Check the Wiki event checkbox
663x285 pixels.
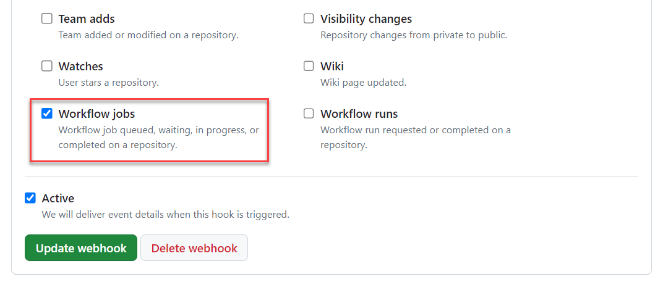tap(309, 66)
